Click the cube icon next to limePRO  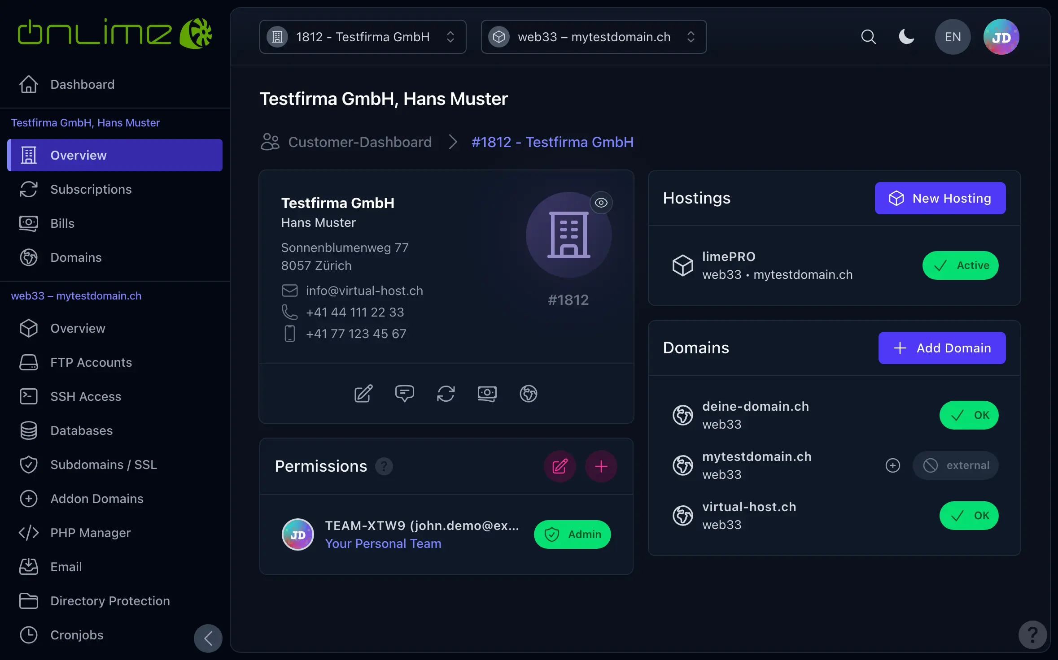(683, 265)
